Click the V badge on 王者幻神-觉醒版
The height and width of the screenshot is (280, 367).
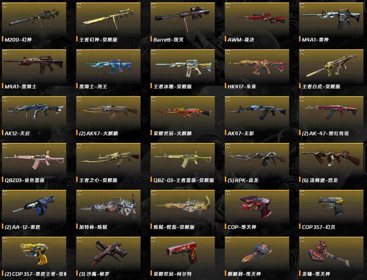click(79, 5)
